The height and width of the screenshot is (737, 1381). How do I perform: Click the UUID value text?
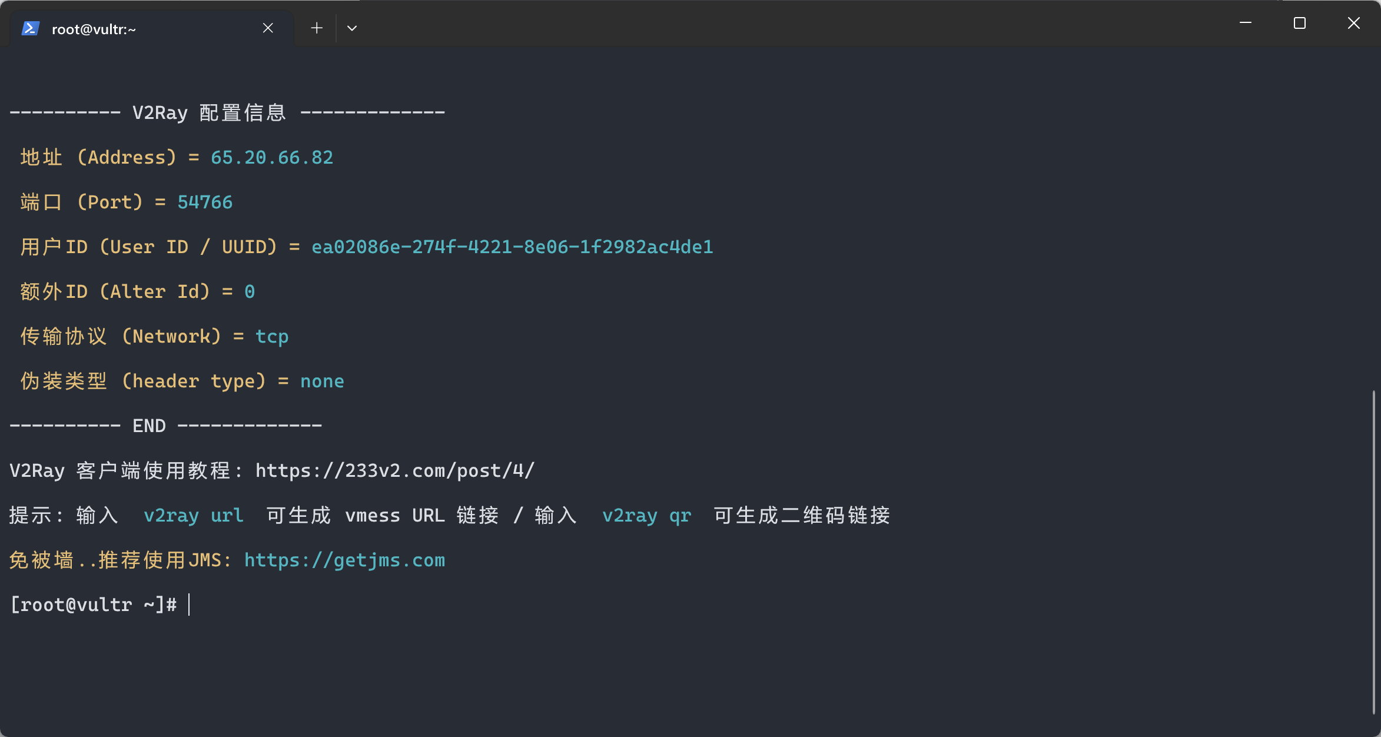click(512, 247)
